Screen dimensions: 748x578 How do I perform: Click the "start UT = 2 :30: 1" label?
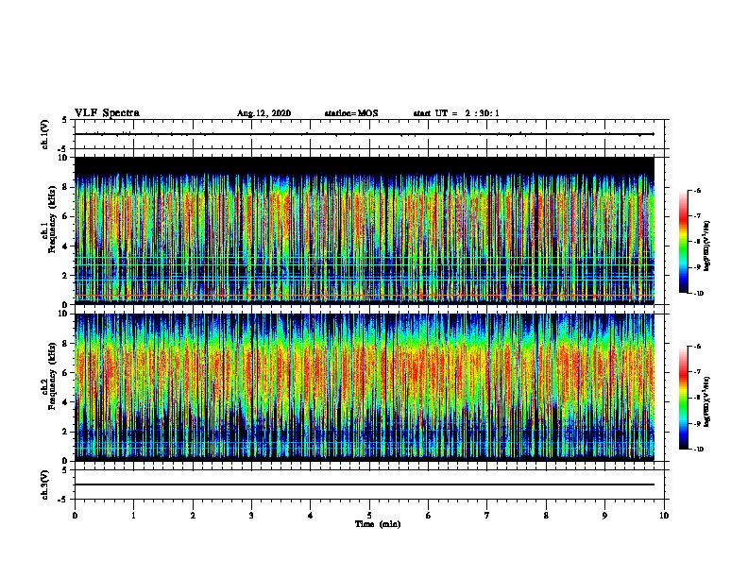tap(456, 113)
